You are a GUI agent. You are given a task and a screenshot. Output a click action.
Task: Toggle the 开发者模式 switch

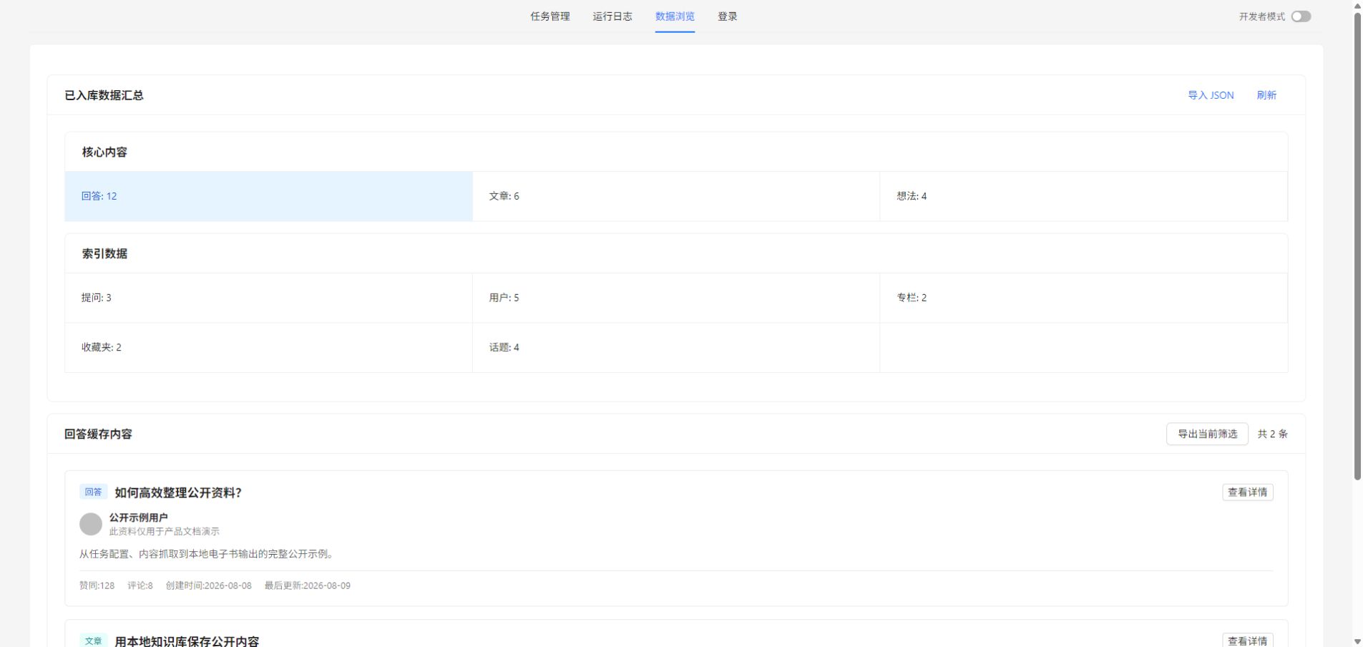[x=1301, y=16]
